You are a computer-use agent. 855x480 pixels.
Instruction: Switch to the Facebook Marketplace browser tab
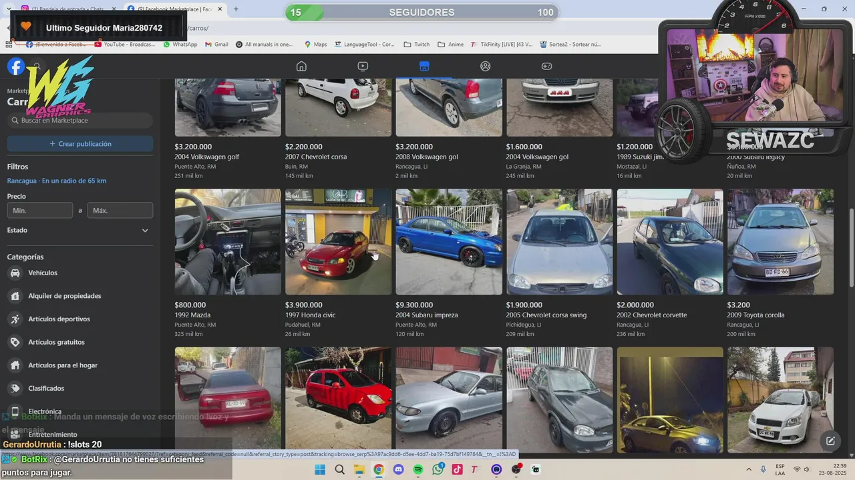pyautogui.click(x=174, y=9)
